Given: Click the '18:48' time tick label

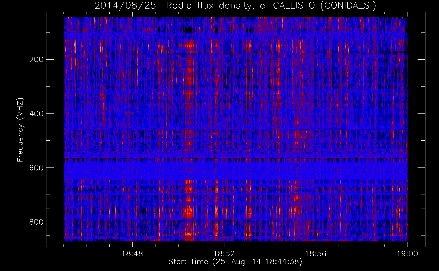Looking at the screenshot, I should (x=132, y=254).
